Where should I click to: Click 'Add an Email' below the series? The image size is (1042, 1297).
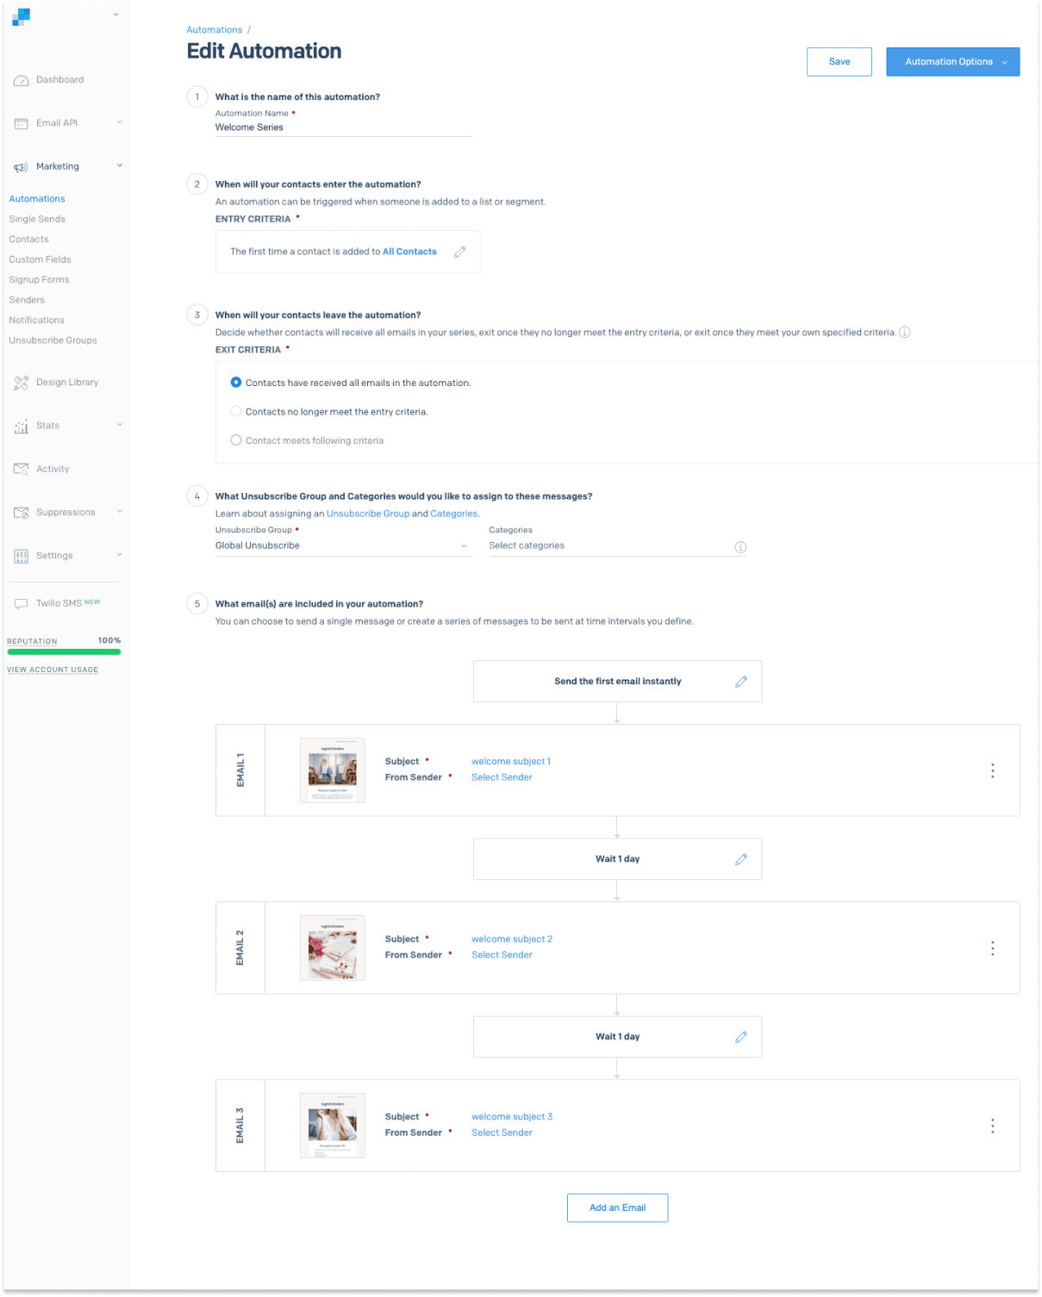617,1207
